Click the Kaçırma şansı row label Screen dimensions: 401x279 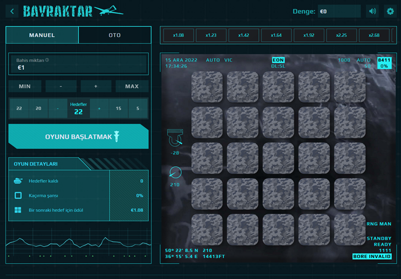coord(44,195)
